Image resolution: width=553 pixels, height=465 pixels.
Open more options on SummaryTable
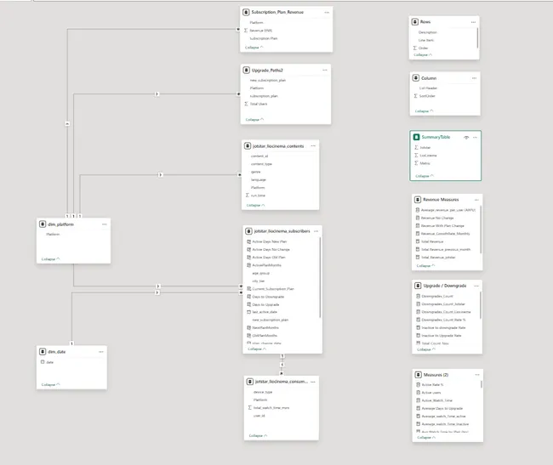click(475, 138)
